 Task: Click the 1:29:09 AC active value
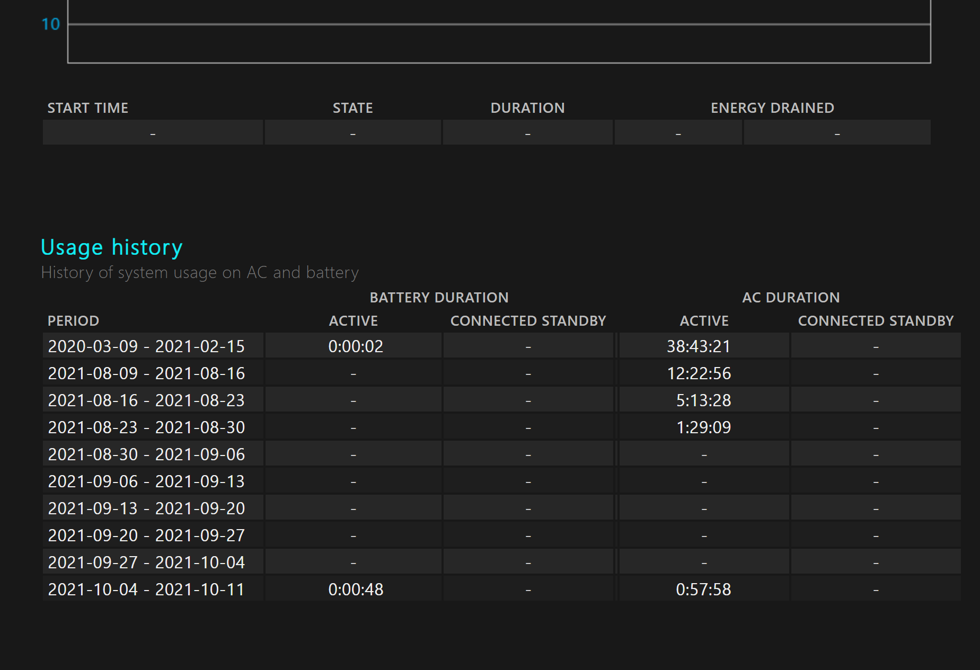coord(703,427)
